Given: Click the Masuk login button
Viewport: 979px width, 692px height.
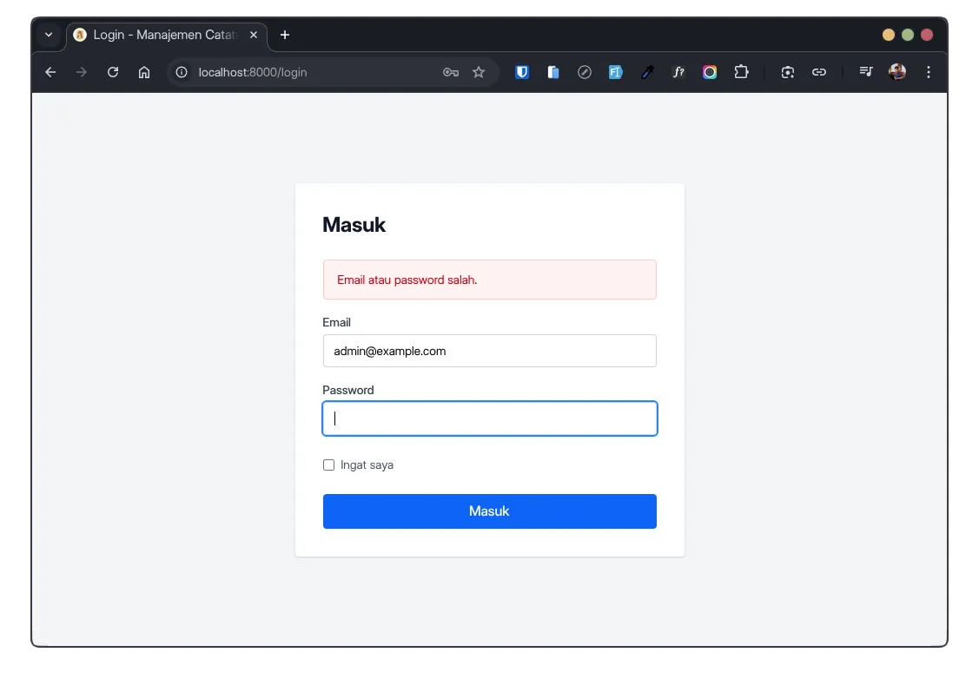Looking at the screenshot, I should click(489, 511).
